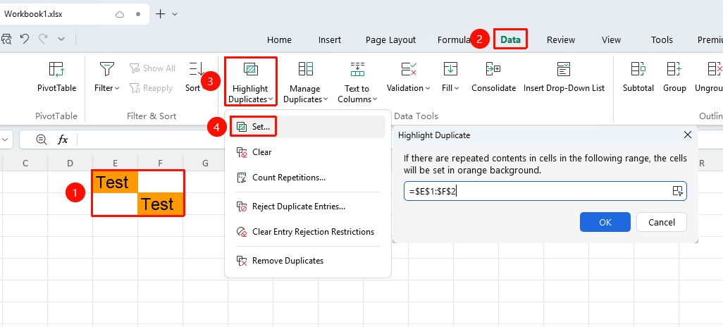Switch to the Home tab
The width and height of the screenshot is (723, 327).
(280, 40)
